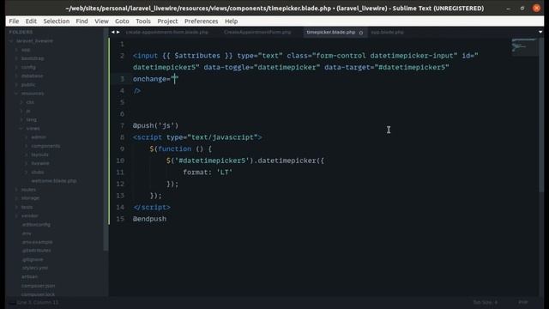Open the artisan file in sidebar
549x309 pixels.
[29, 276]
